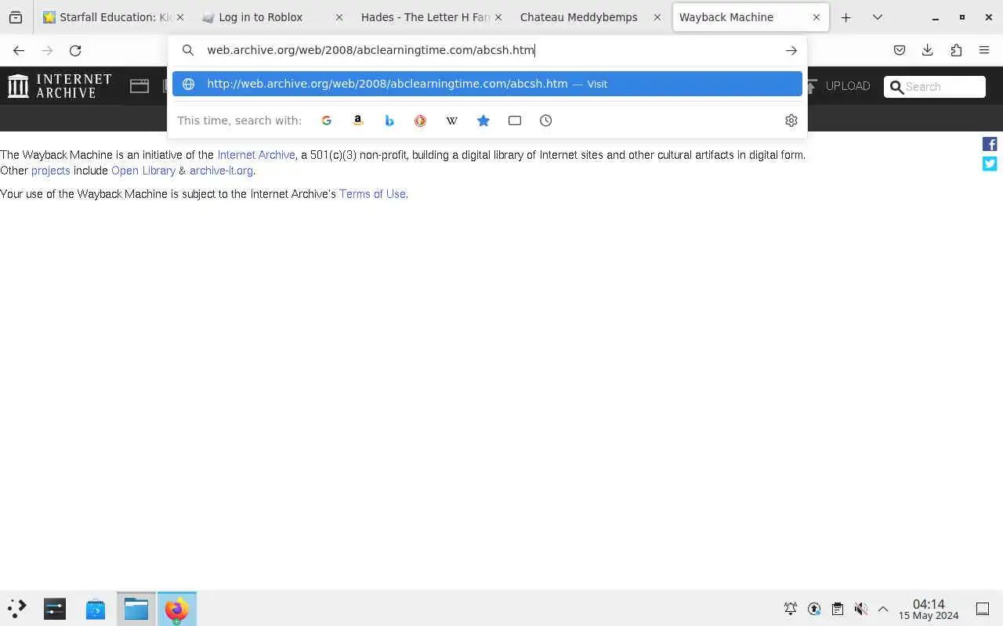
Task: Click the UPLOAD button
Action: (838, 86)
